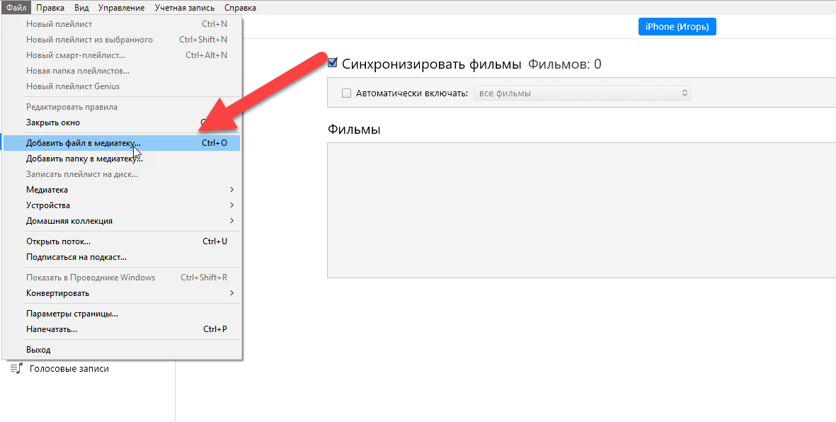This screenshot has width=836, height=422.
Task: Enable Автоматически включать checkbox
Action: [x=347, y=93]
